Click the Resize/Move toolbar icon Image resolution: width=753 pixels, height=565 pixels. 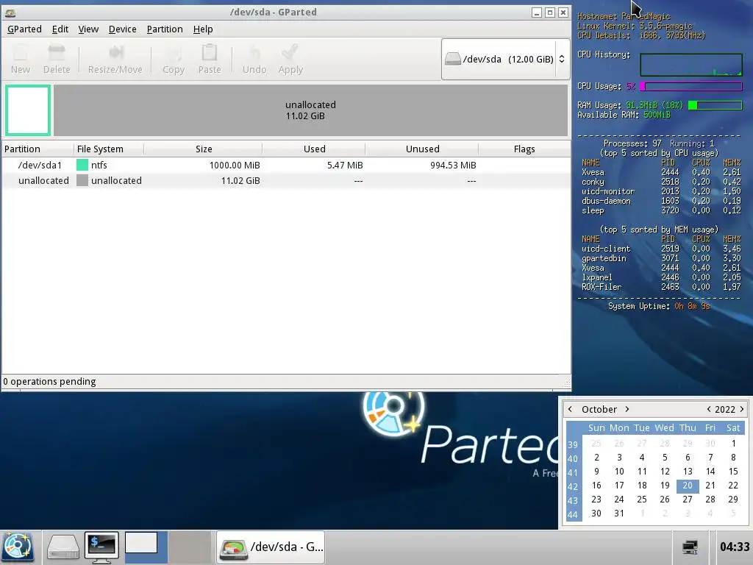(x=115, y=59)
